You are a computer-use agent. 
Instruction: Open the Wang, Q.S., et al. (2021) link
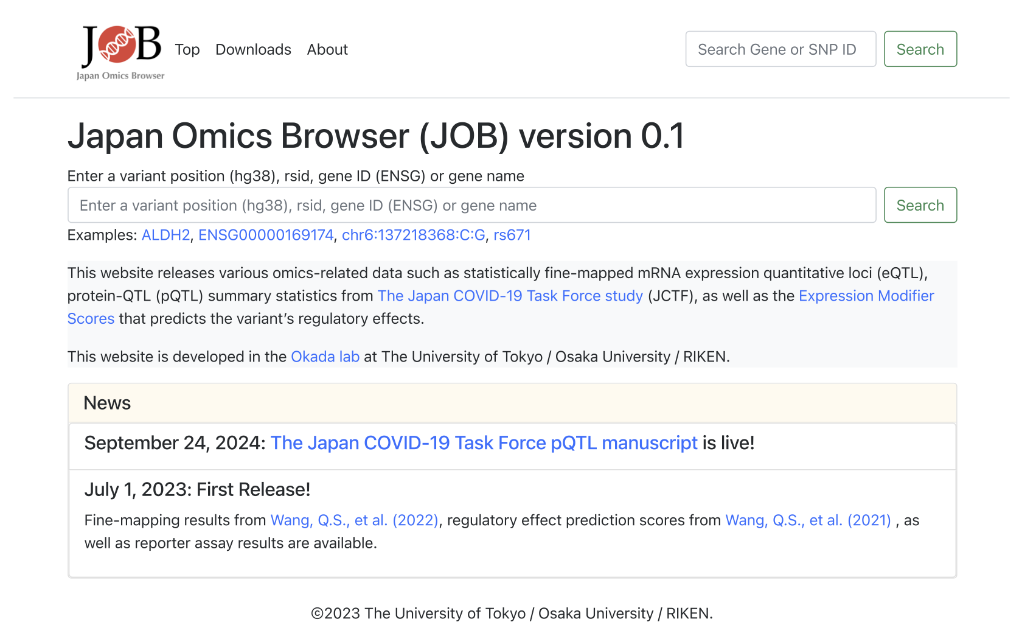pos(808,520)
